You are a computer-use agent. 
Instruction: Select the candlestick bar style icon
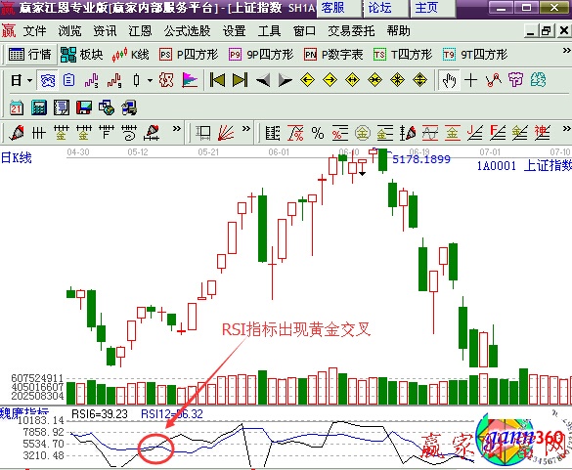pyautogui.click(x=137, y=80)
